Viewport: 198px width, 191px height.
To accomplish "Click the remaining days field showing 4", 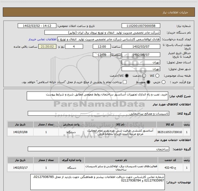I will 74,47.
